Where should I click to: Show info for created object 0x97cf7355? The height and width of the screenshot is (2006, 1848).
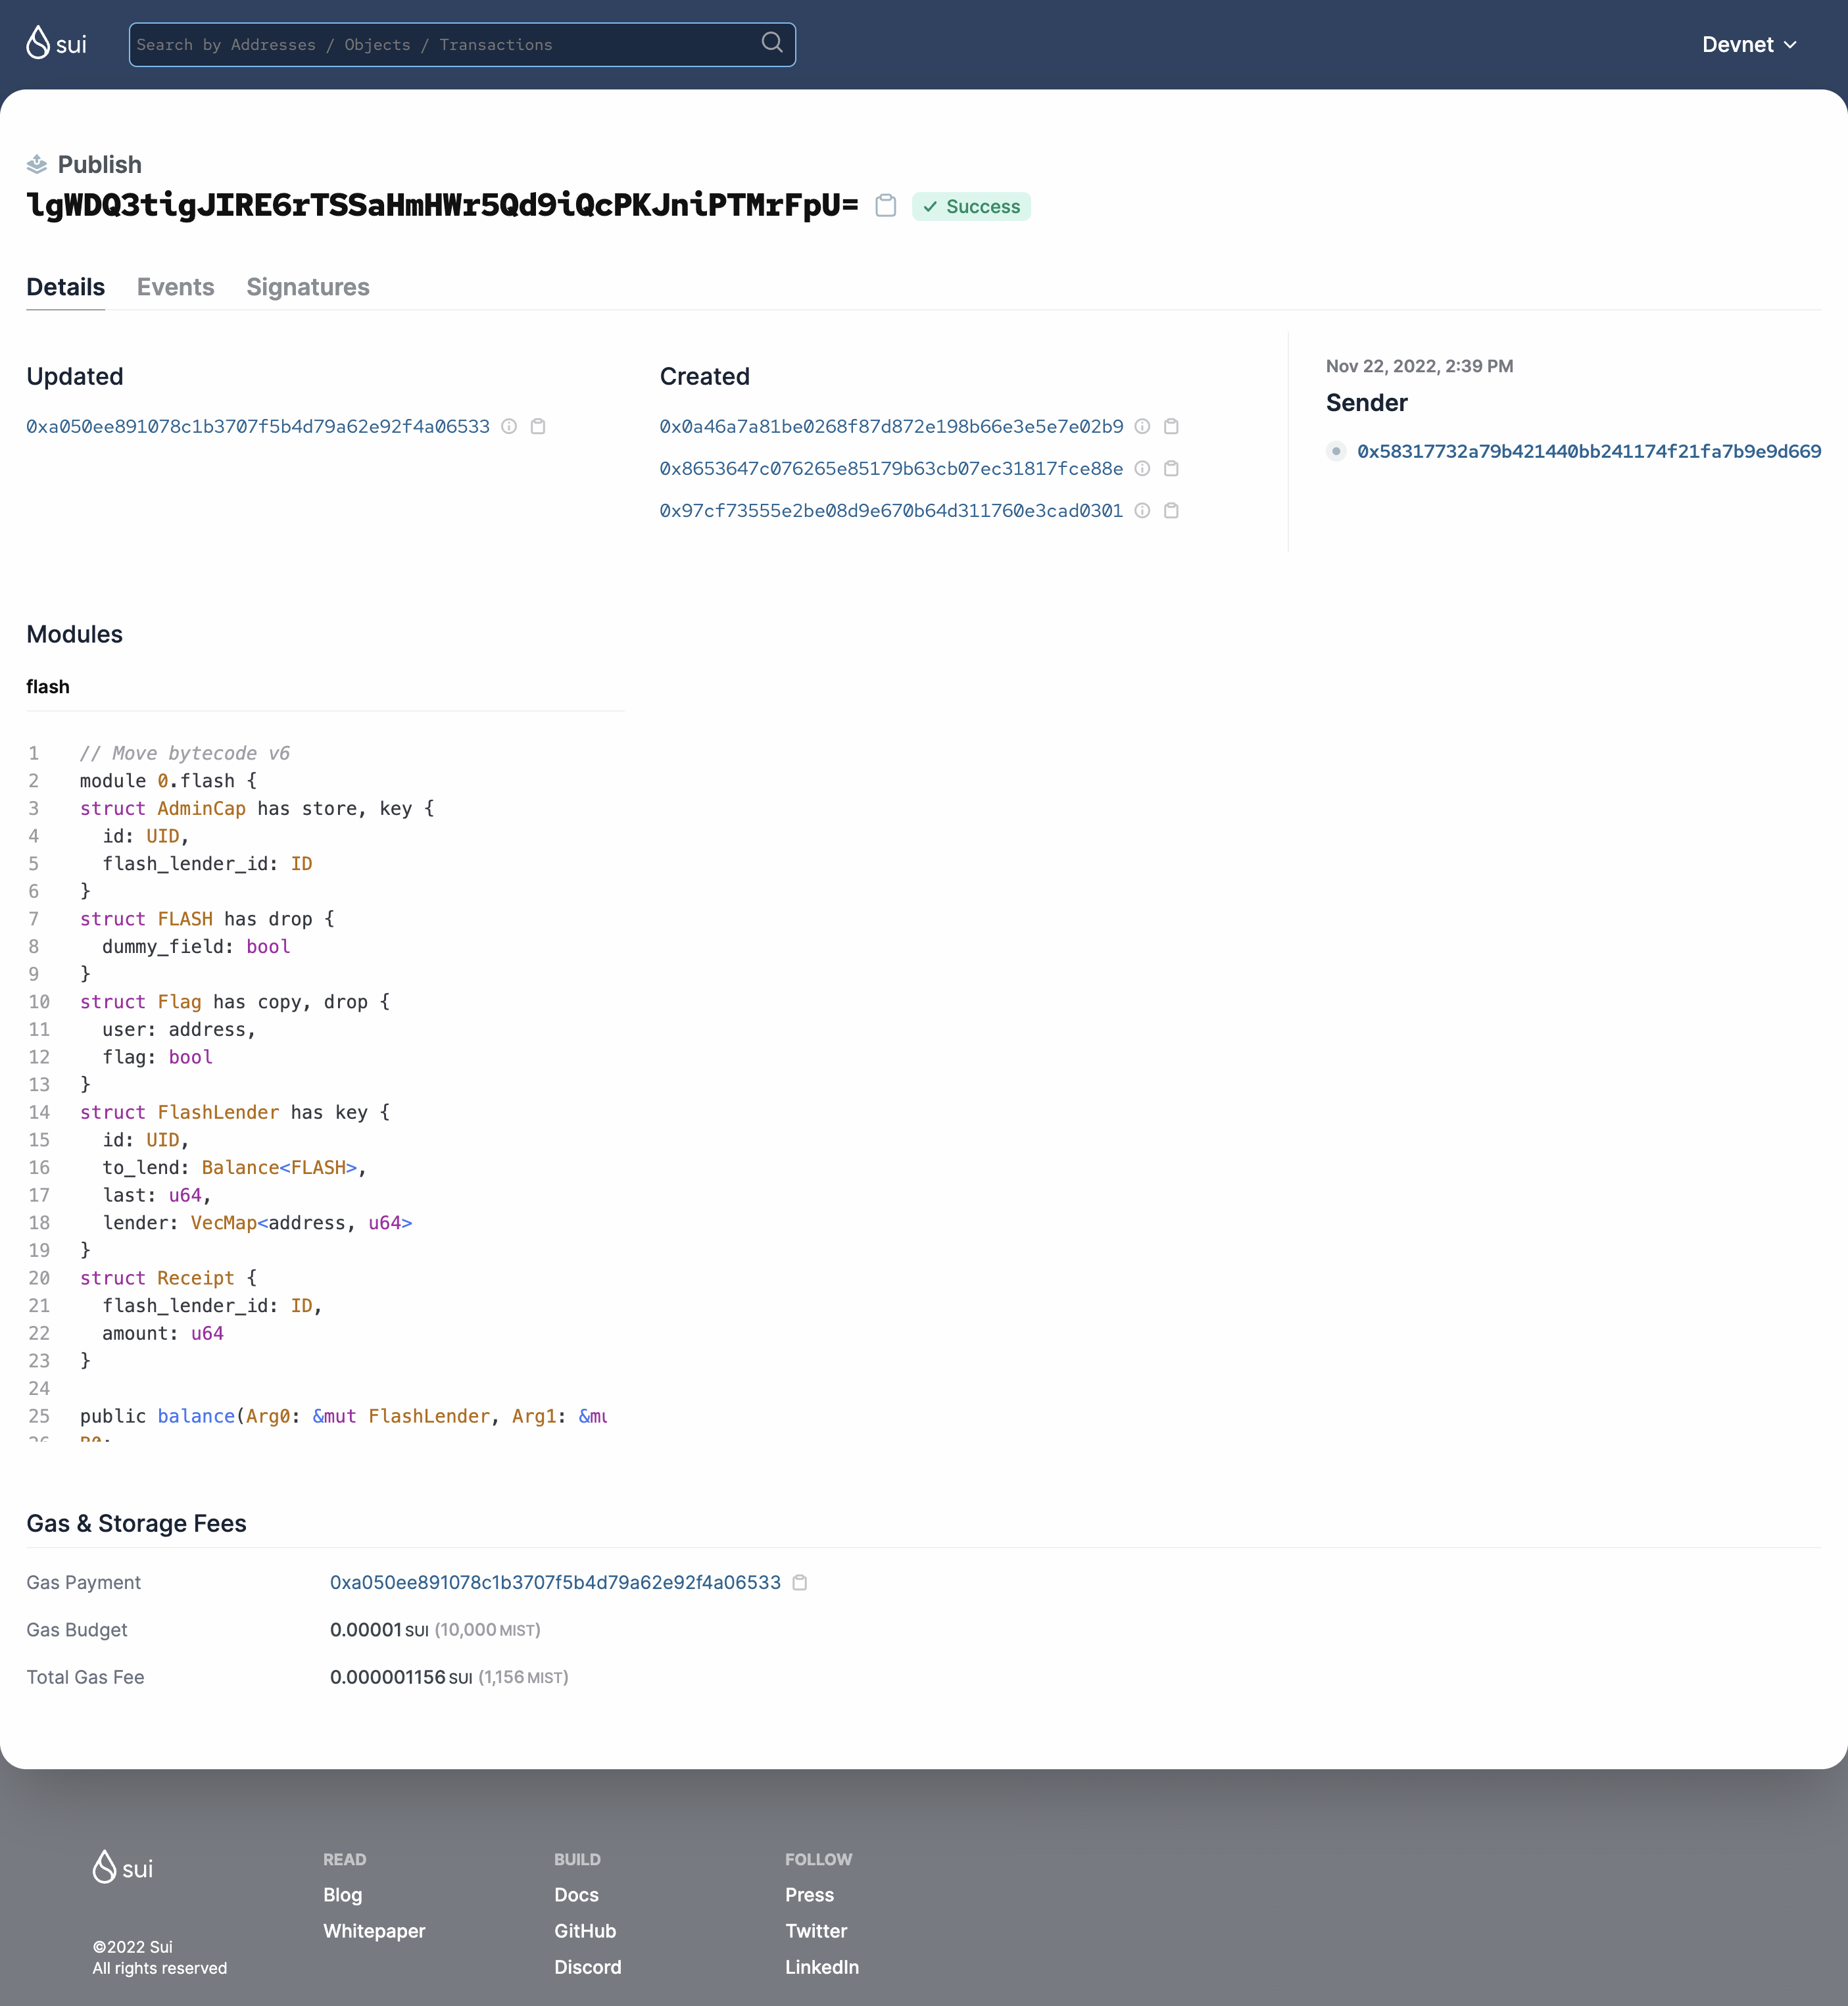1142,511
